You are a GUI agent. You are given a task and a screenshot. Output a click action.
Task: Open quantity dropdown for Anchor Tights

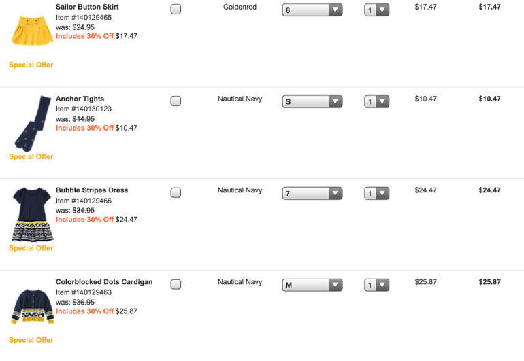[x=376, y=102]
